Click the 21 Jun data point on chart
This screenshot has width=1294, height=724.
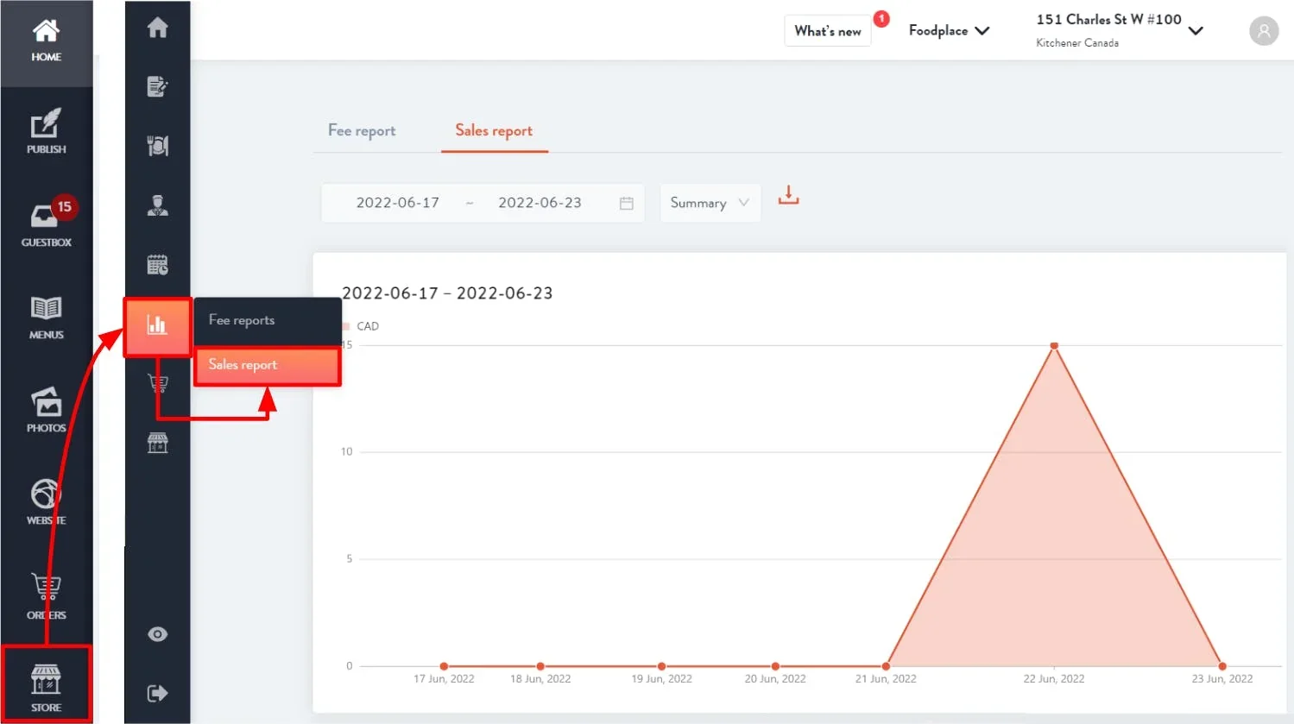pyautogui.click(x=886, y=666)
